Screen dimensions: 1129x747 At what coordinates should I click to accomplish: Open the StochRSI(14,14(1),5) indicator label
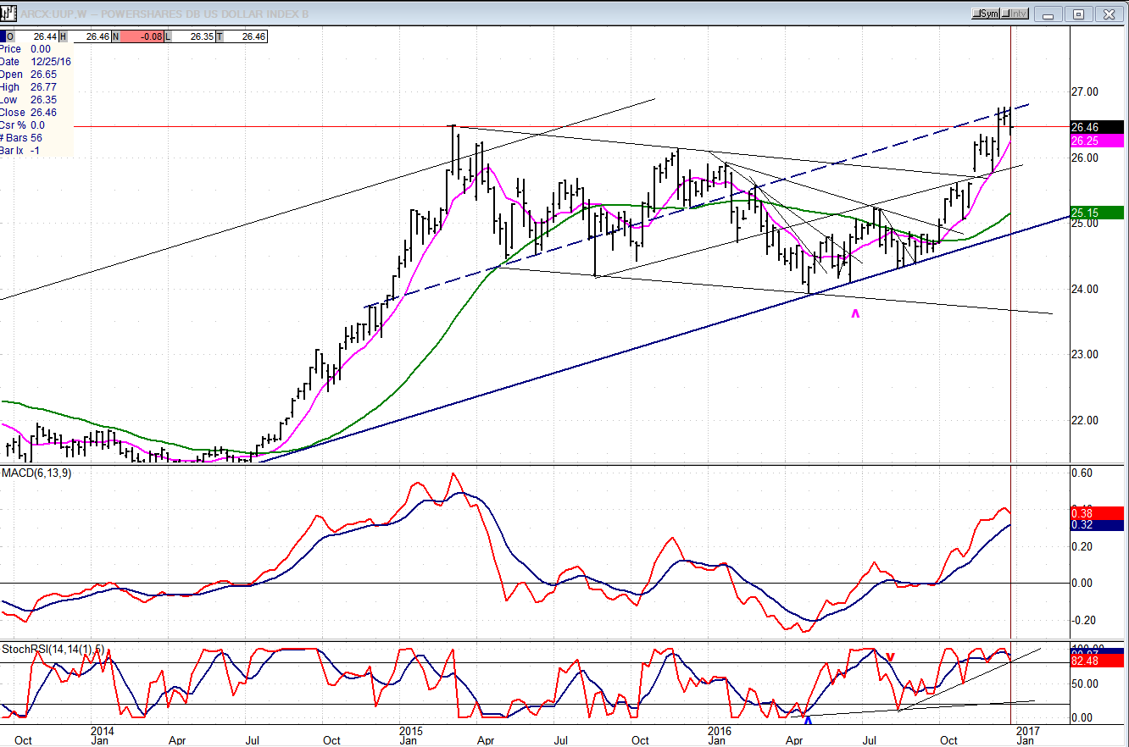pyautogui.click(x=53, y=649)
